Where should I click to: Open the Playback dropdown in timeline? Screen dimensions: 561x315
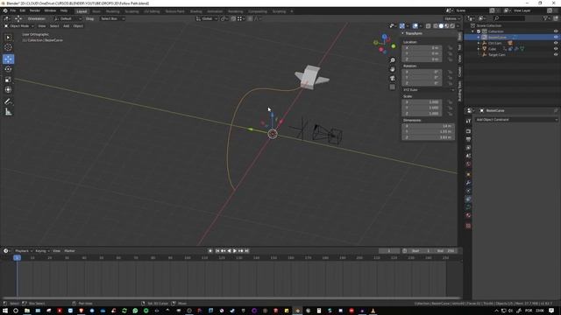coord(24,251)
